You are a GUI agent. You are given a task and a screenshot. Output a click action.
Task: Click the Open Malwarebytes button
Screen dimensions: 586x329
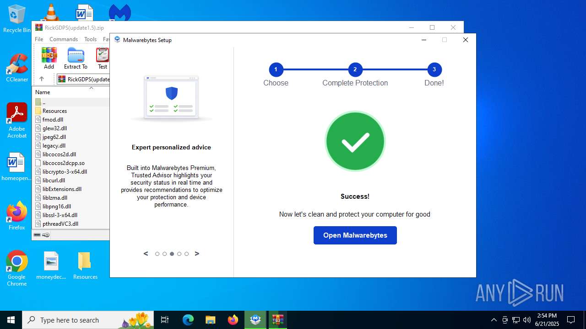(x=355, y=235)
